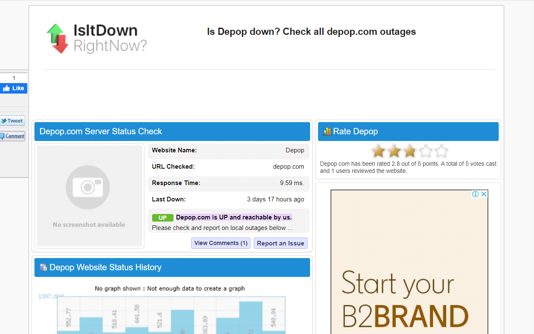Screen dimensions: 534x334
Task: Open View Comments (1)
Action: click(x=221, y=243)
